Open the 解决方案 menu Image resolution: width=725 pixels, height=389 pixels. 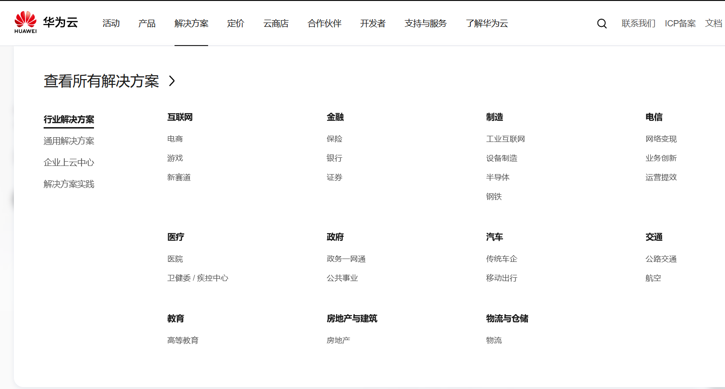[191, 23]
